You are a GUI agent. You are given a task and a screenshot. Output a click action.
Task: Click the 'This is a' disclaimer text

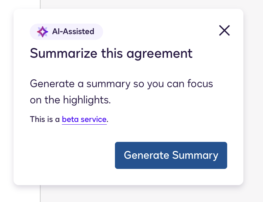[45, 119]
